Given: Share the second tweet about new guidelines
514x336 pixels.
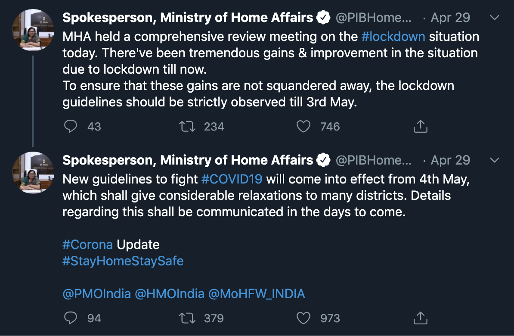Looking at the screenshot, I should (x=420, y=318).
